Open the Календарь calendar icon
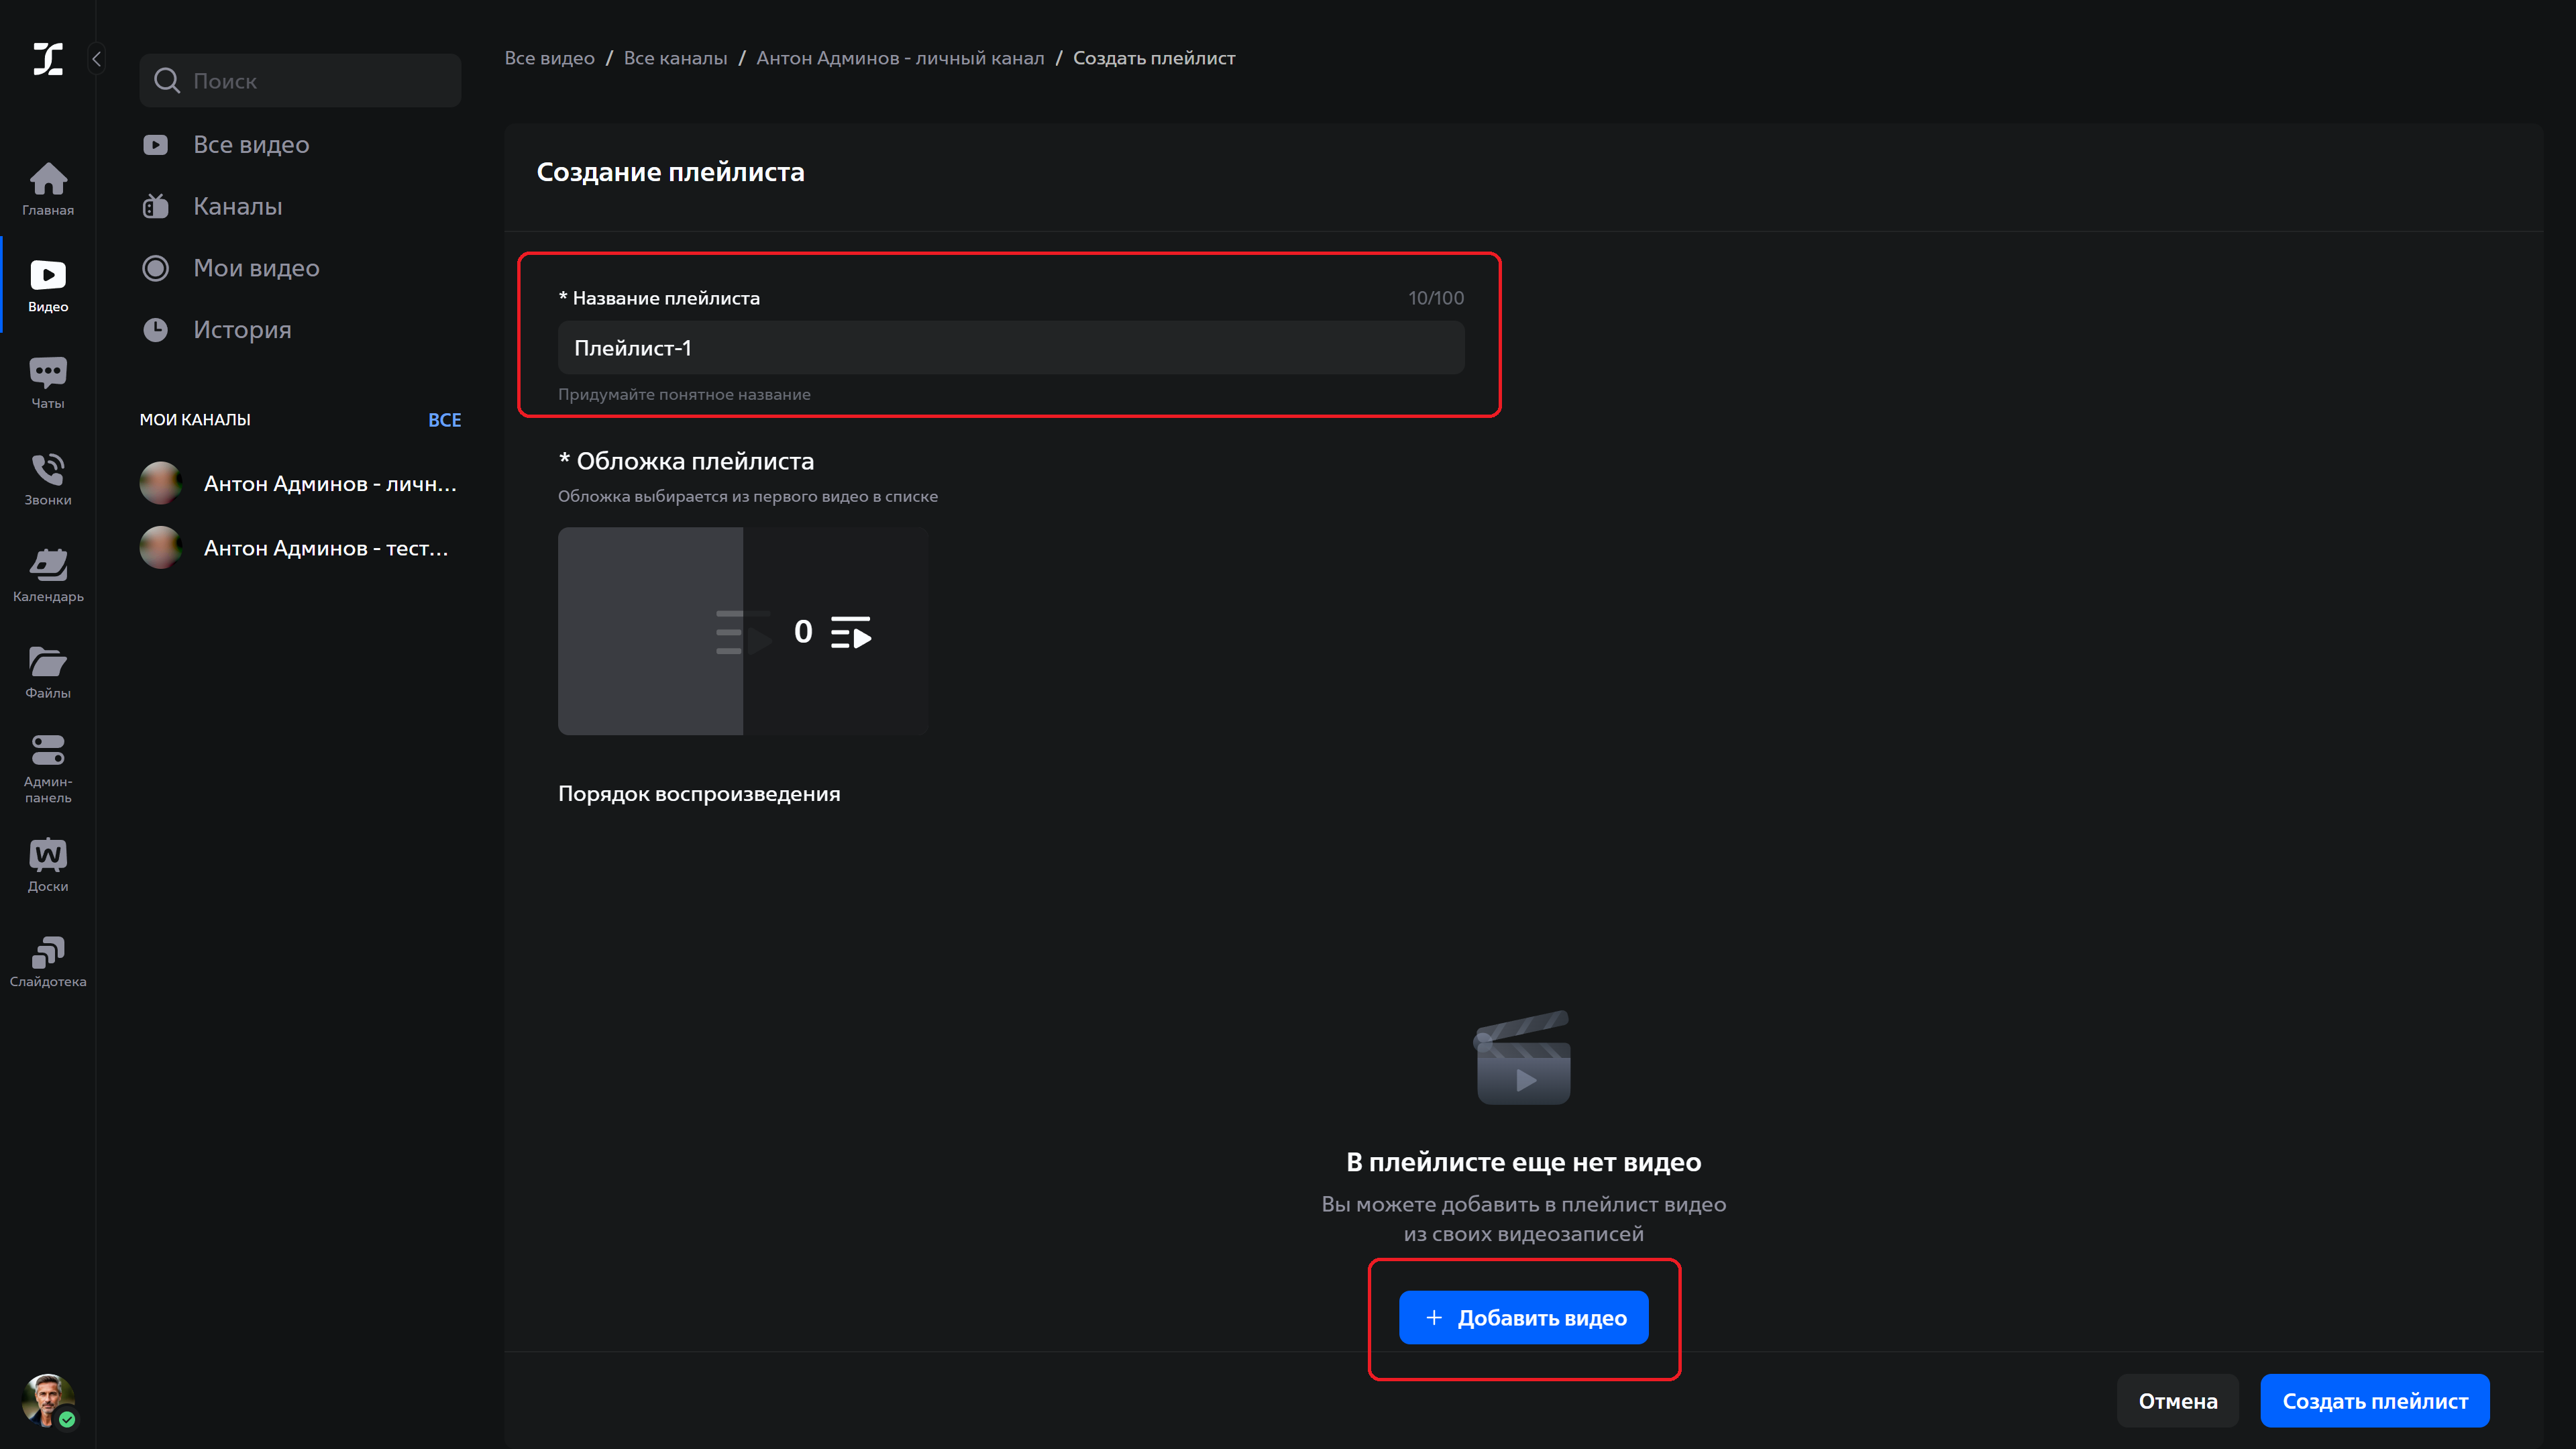The height and width of the screenshot is (1449, 2576). [x=48, y=575]
